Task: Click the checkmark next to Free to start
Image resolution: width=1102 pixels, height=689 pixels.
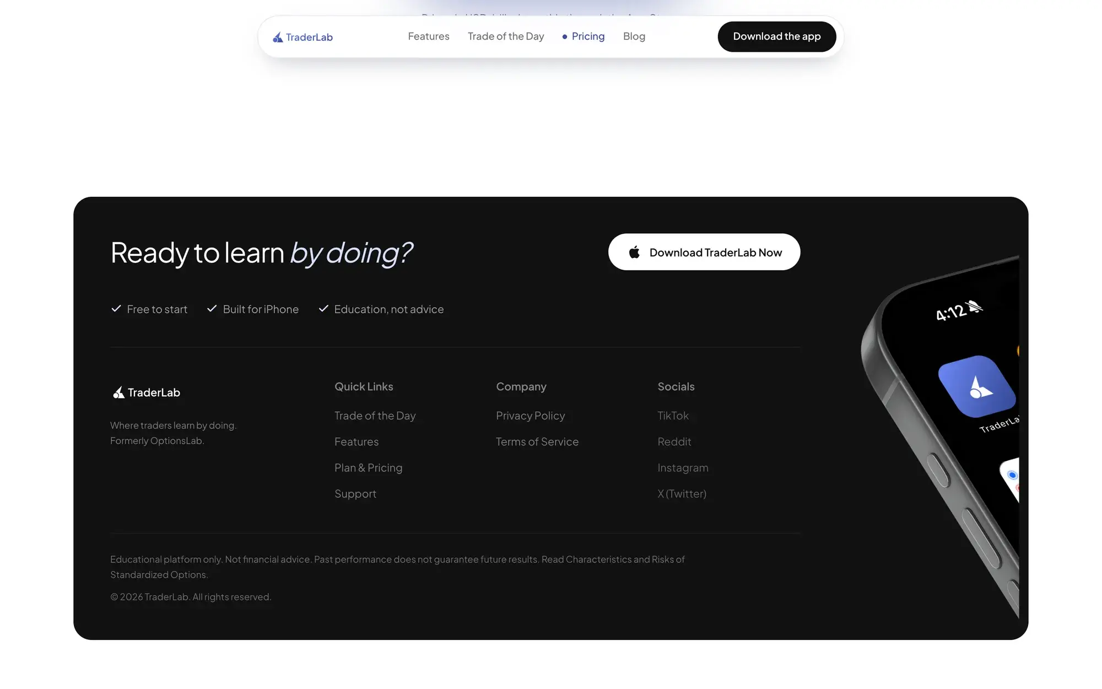Action: pos(116,309)
